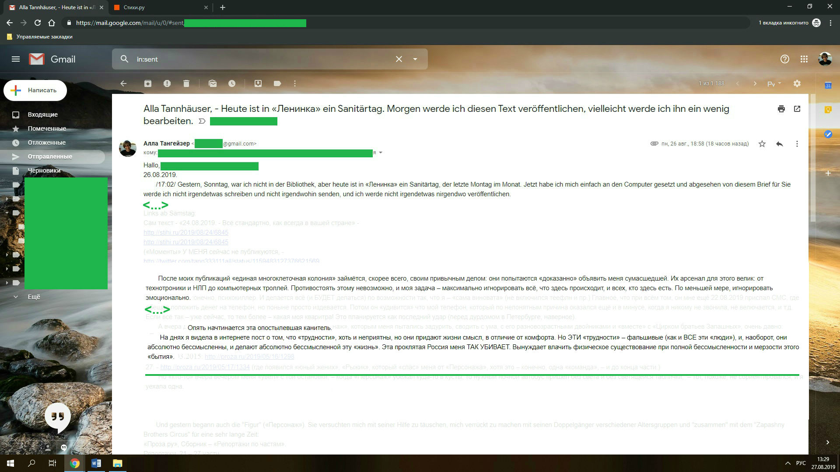Open the Chrome menu three dots
Screen dimensions: 840x472
(x=830, y=23)
